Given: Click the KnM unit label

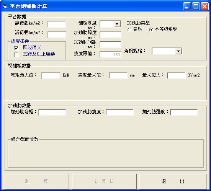Looking at the screenshot, I should [x=66, y=75].
